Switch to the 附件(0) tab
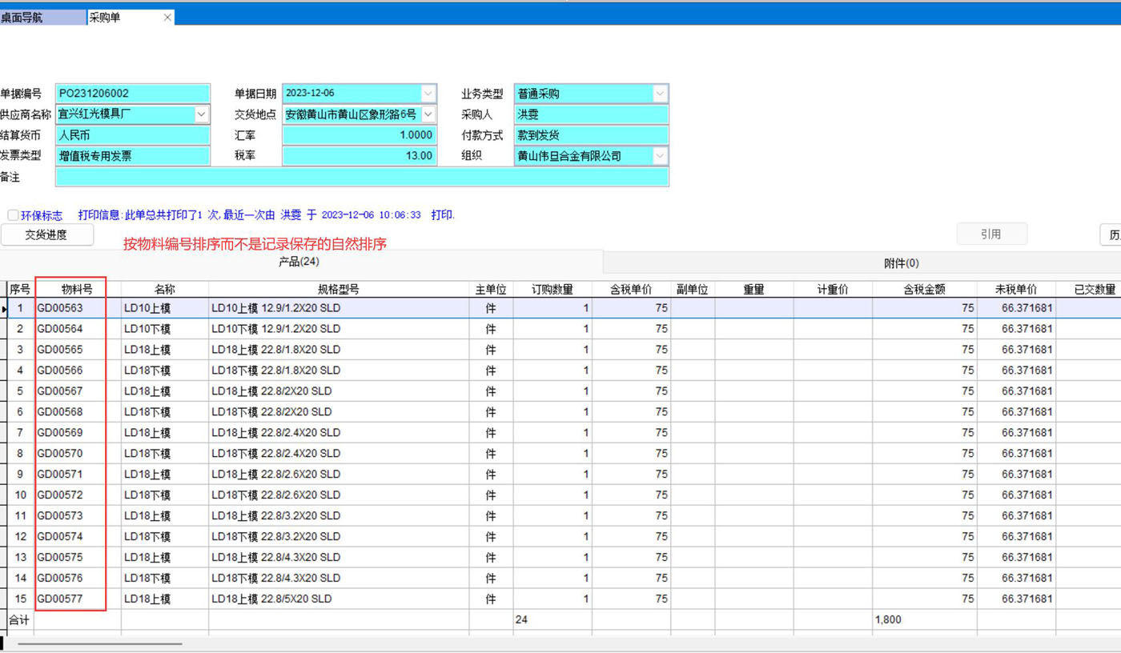 [901, 263]
